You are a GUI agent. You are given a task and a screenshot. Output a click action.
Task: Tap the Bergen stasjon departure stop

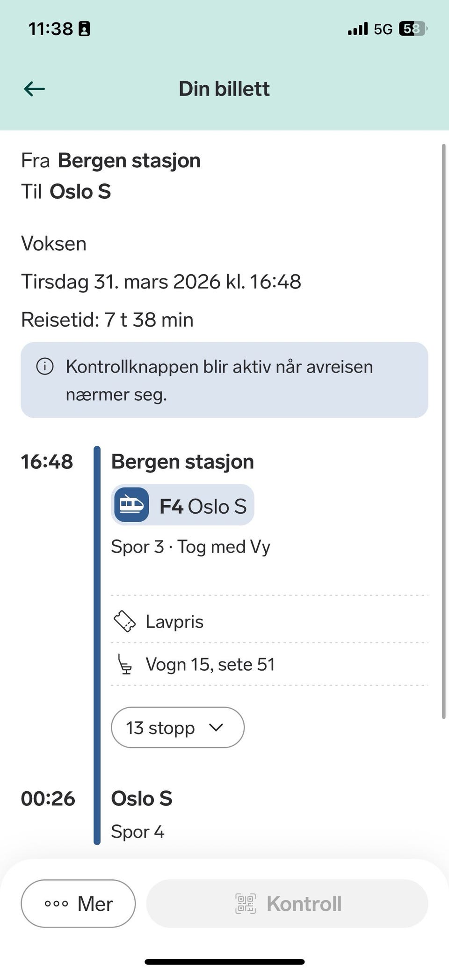click(182, 462)
